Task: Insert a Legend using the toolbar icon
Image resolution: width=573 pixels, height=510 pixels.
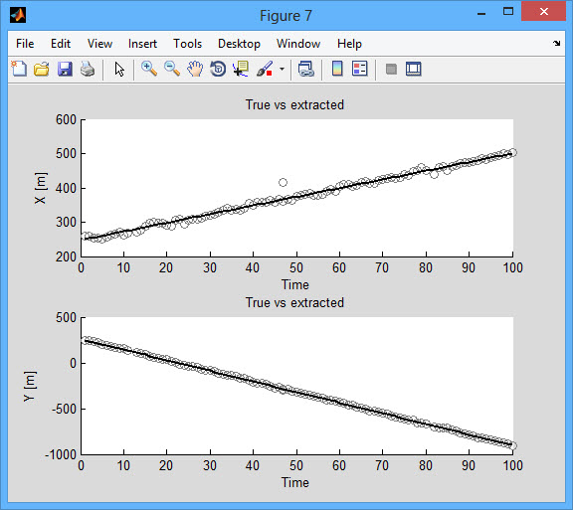Action: pyautogui.click(x=359, y=69)
